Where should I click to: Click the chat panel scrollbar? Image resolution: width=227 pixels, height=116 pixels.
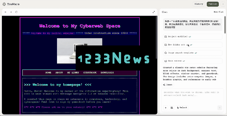coord(225,24)
